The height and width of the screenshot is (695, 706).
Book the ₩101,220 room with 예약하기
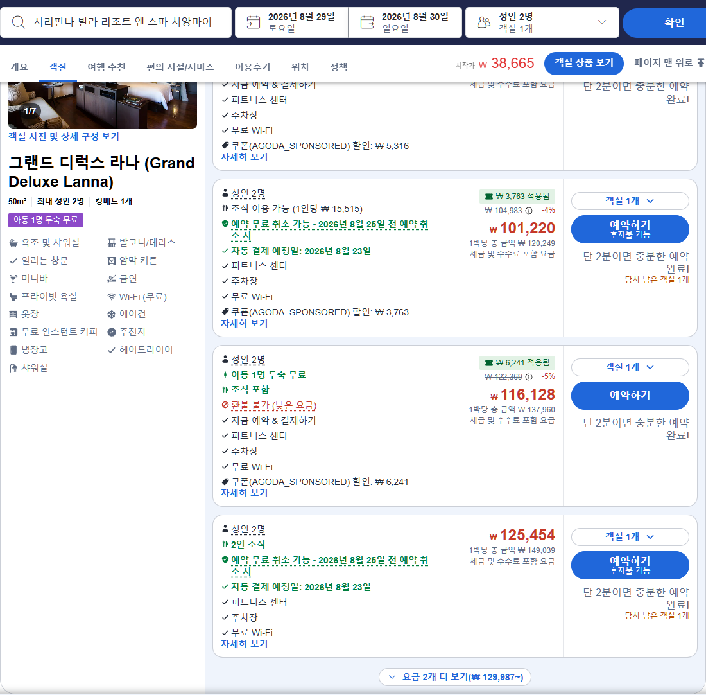[630, 229]
